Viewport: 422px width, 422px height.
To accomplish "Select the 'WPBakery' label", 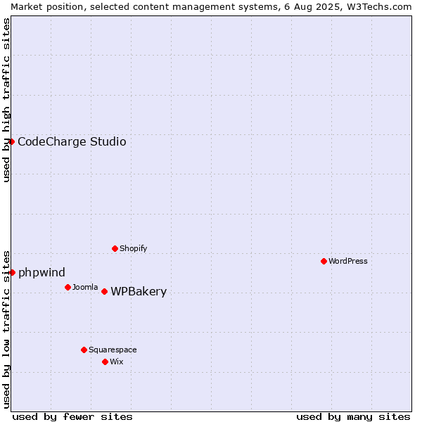I will click(x=139, y=292).
